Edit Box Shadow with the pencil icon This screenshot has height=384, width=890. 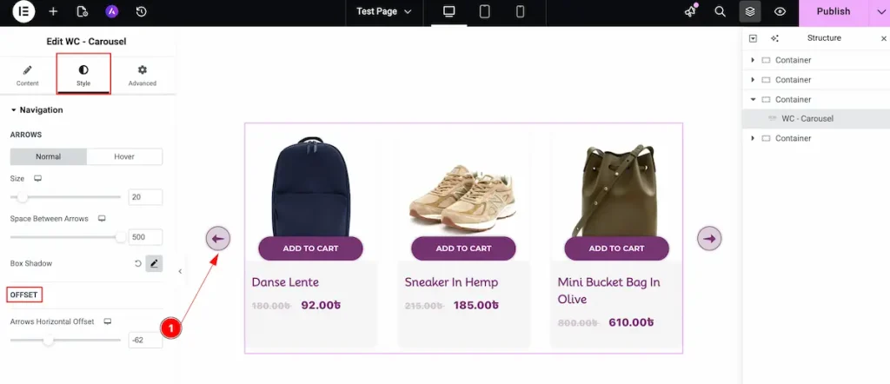(x=154, y=263)
